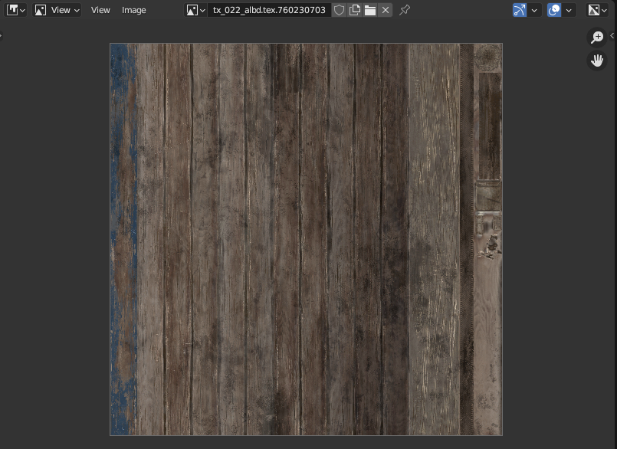
Task: Toggle fake user shield icon
Action: [339, 10]
